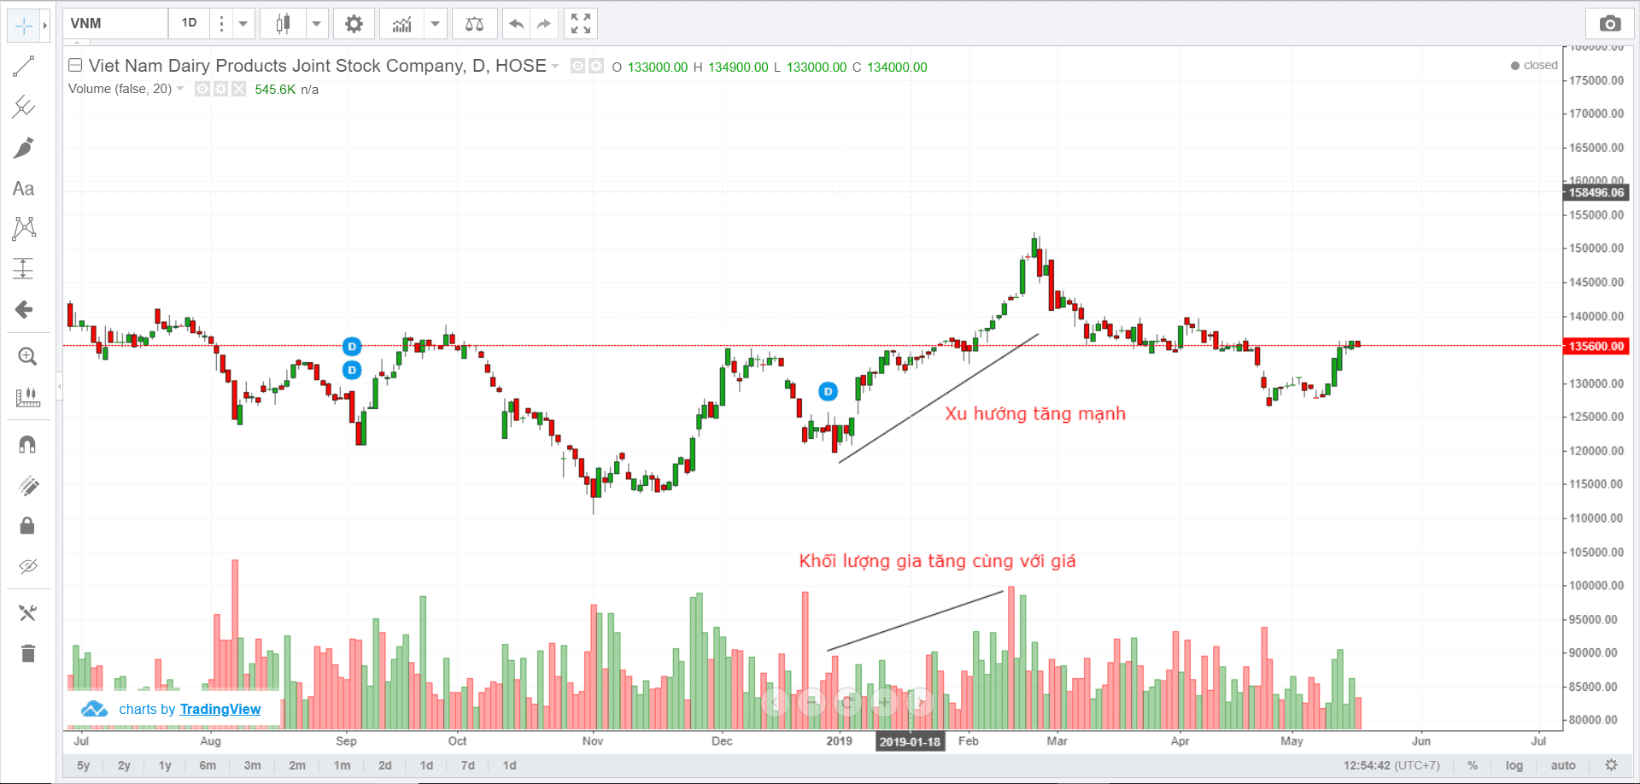Select the Trend Line drawing tool
The width and height of the screenshot is (1640, 784).
point(24,67)
